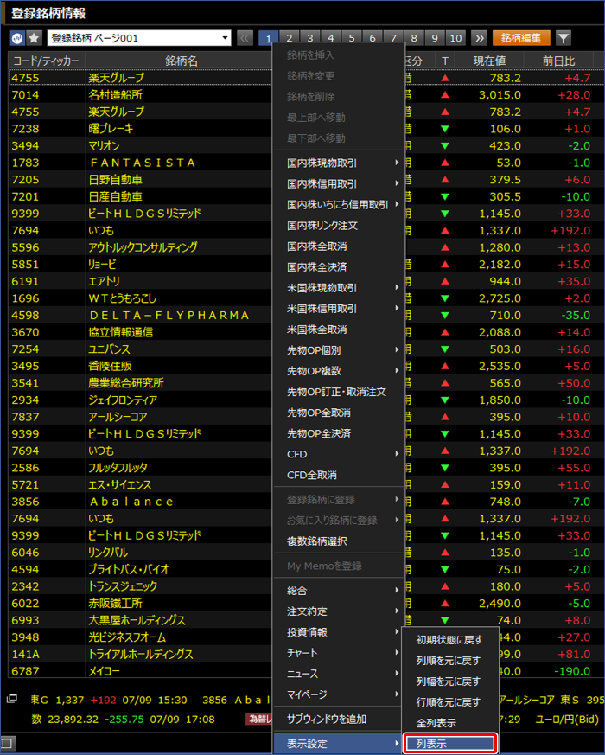Open the 登録銘柄 ページ001 dropdown
Screen dimensions: 605x755
pos(139,38)
